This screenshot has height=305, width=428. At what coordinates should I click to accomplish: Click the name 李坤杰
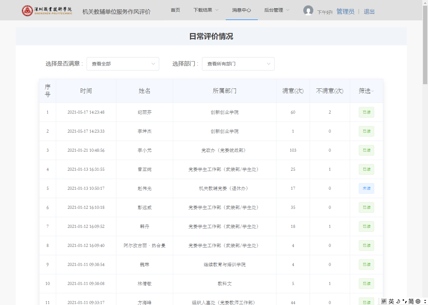(x=144, y=131)
